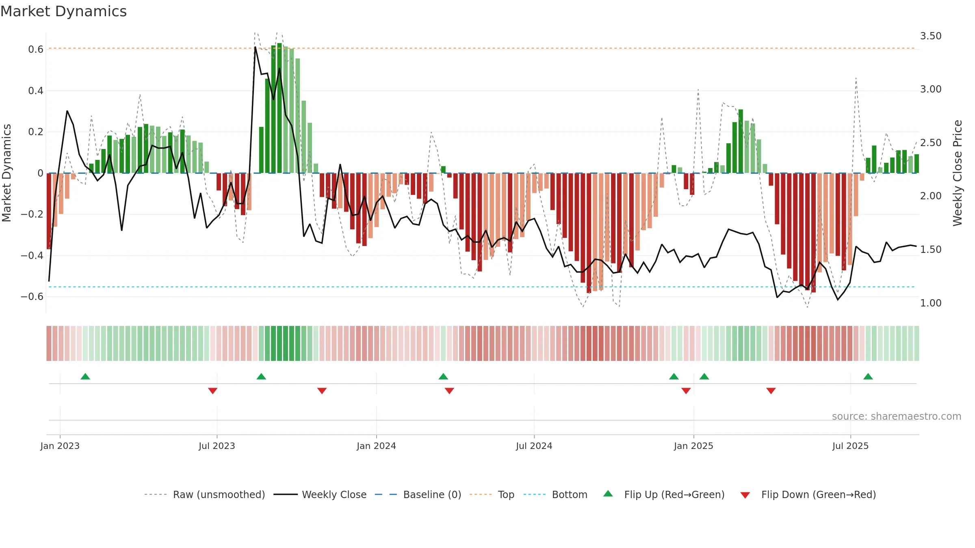Click the 2.50 price tick on right axis
The height and width of the screenshot is (548, 975).
pyautogui.click(x=931, y=143)
